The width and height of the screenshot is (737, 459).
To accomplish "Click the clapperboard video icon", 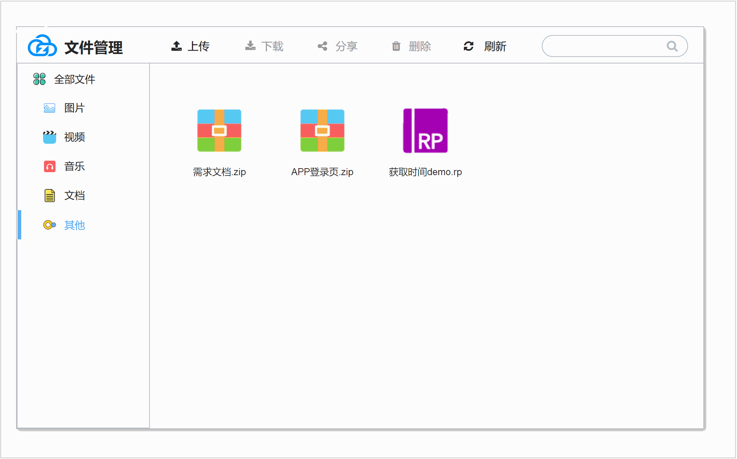I will tap(50, 137).
